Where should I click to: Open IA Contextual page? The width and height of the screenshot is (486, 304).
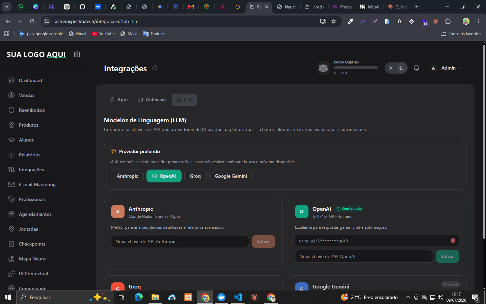[33, 274]
